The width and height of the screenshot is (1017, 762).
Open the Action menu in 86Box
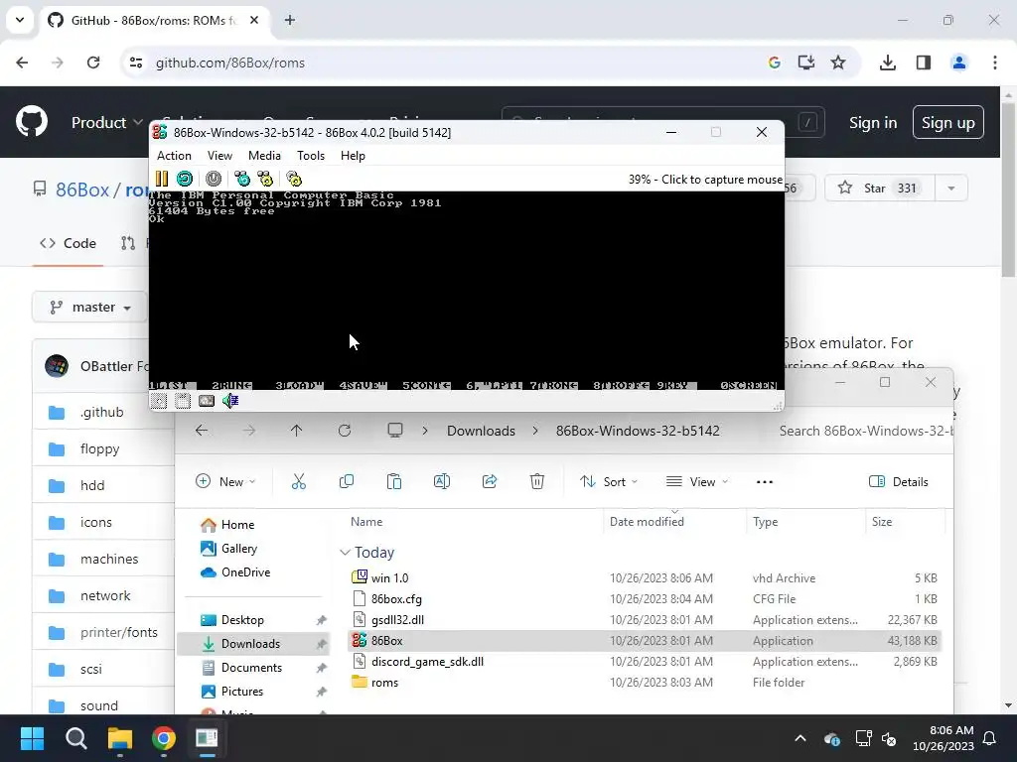click(174, 156)
